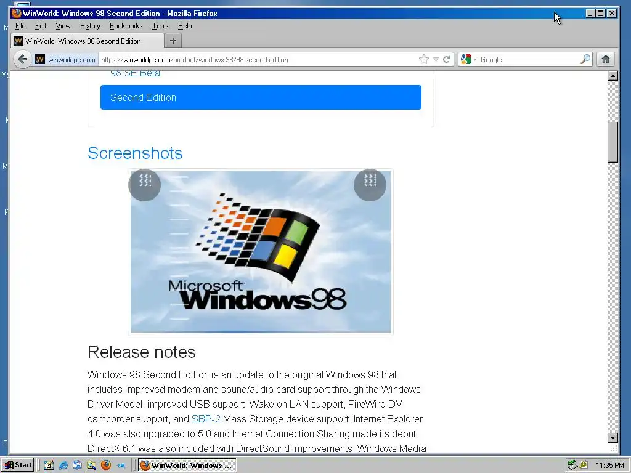Show previous screenshot with left carousel button

pos(145,185)
